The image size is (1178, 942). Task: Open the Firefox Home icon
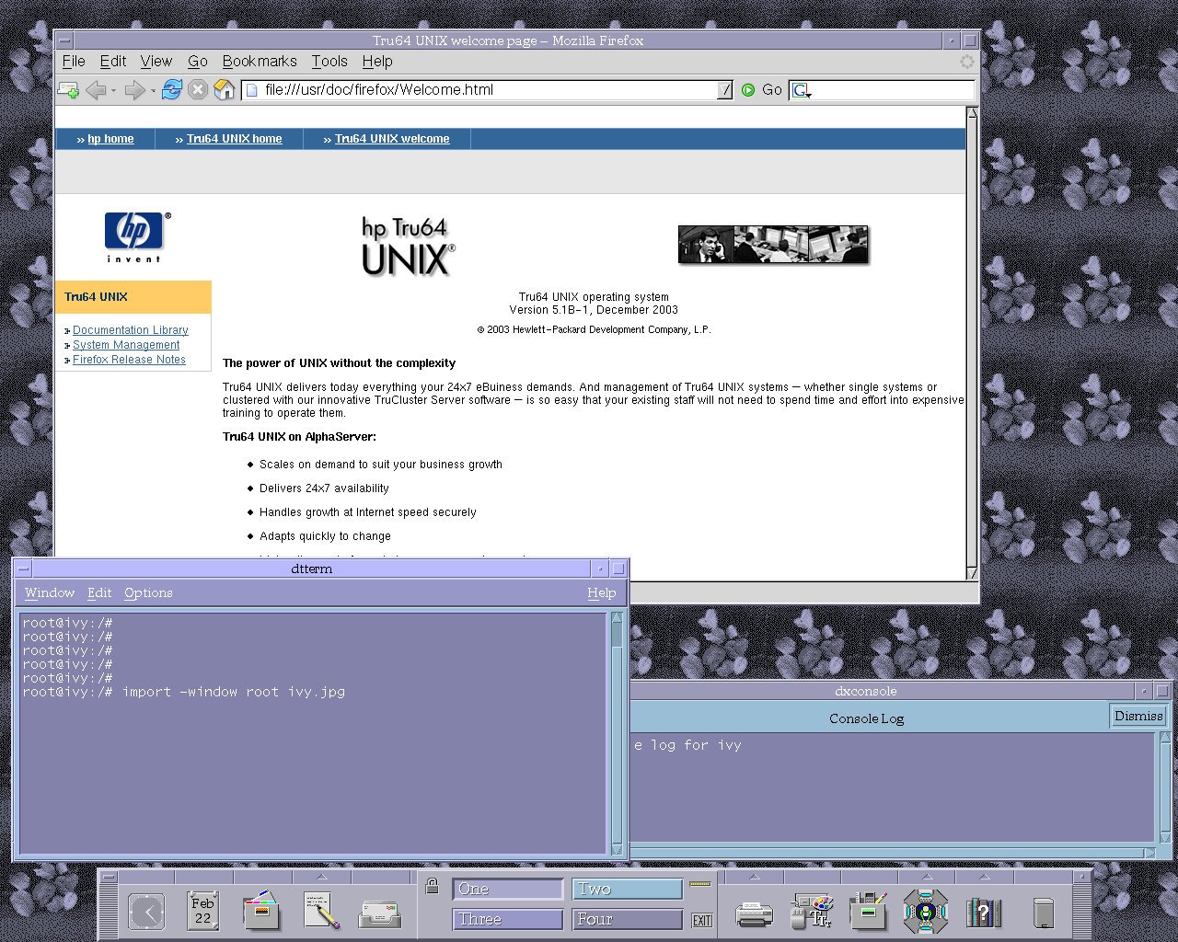pyautogui.click(x=225, y=89)
